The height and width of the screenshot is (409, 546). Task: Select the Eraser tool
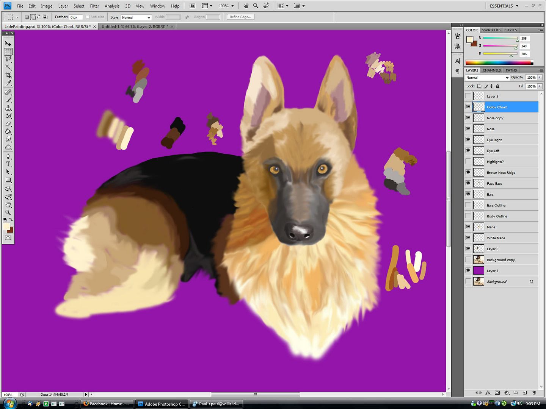tap(8, 124)
